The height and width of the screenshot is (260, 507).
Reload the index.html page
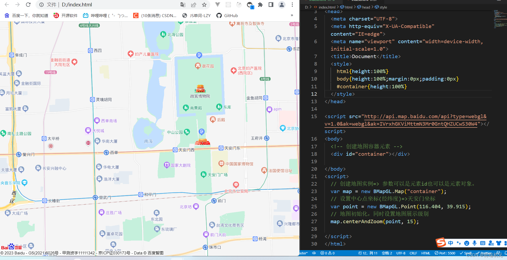[x=28, y=5]
